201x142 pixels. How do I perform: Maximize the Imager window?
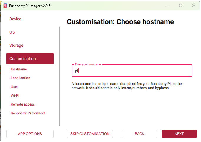180,6
